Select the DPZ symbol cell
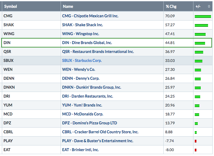Screen dimensions: 214x156 [31, 123]
